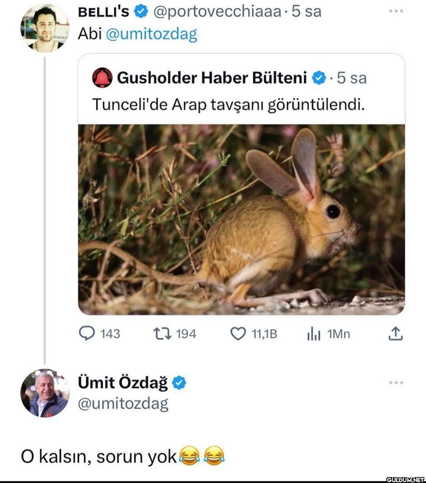This screenshot has height=483, width=426.
Task: Enlarge the Arap tavşanı photo
Action: click(x=241, y=219)
